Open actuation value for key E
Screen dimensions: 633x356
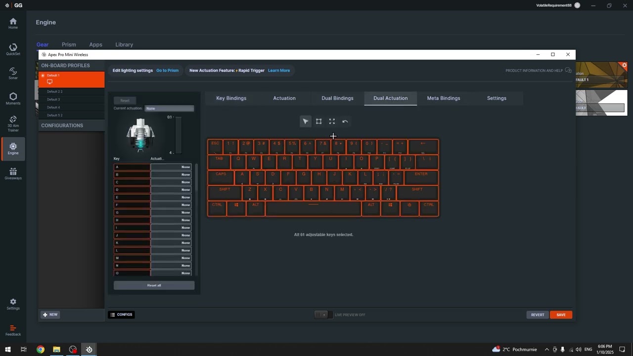171,197
